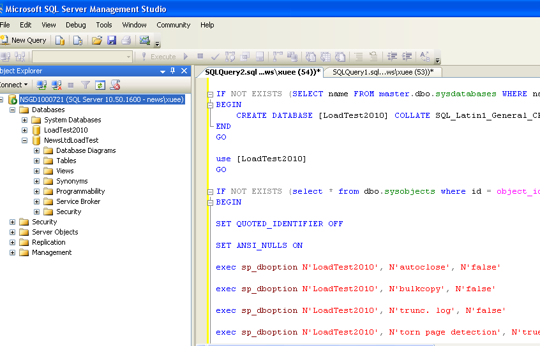This screenshot has width=540, height=346.
Task: Click the Object Explorer Refresh icon
Action: click(100, 85)
